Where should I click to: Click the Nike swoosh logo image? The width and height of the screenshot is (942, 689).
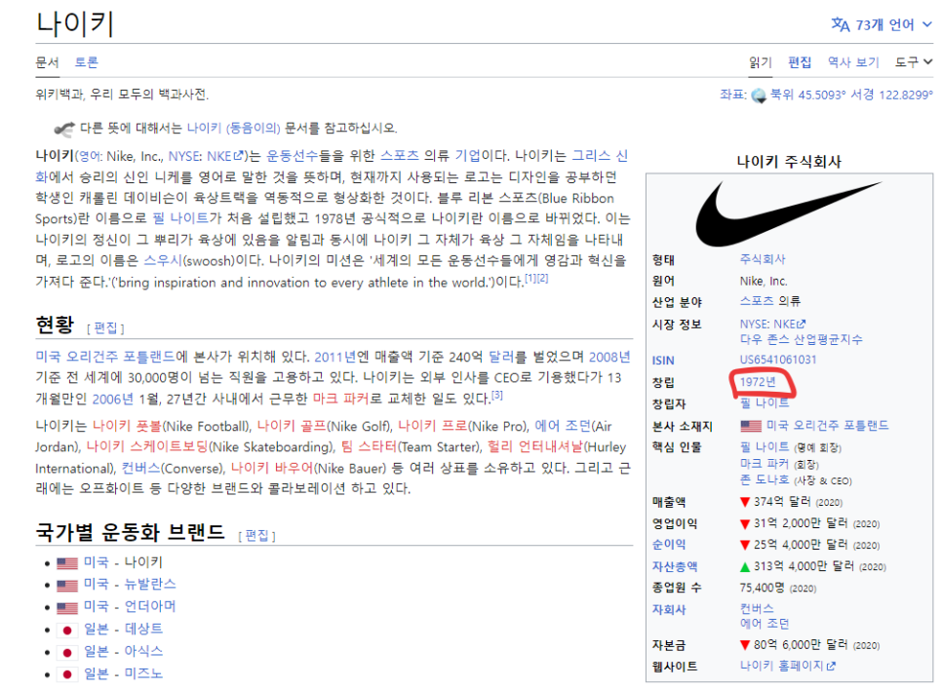tap(788, 213)
